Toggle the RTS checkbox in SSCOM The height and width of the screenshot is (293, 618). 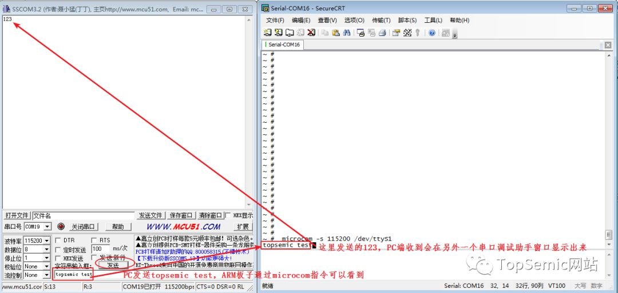coord(94,240)
